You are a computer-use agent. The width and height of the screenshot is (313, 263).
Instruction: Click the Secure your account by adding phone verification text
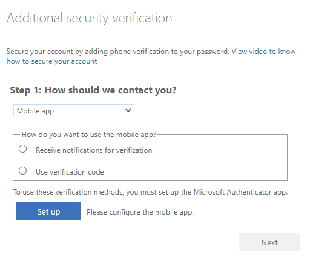pos(118,52)
